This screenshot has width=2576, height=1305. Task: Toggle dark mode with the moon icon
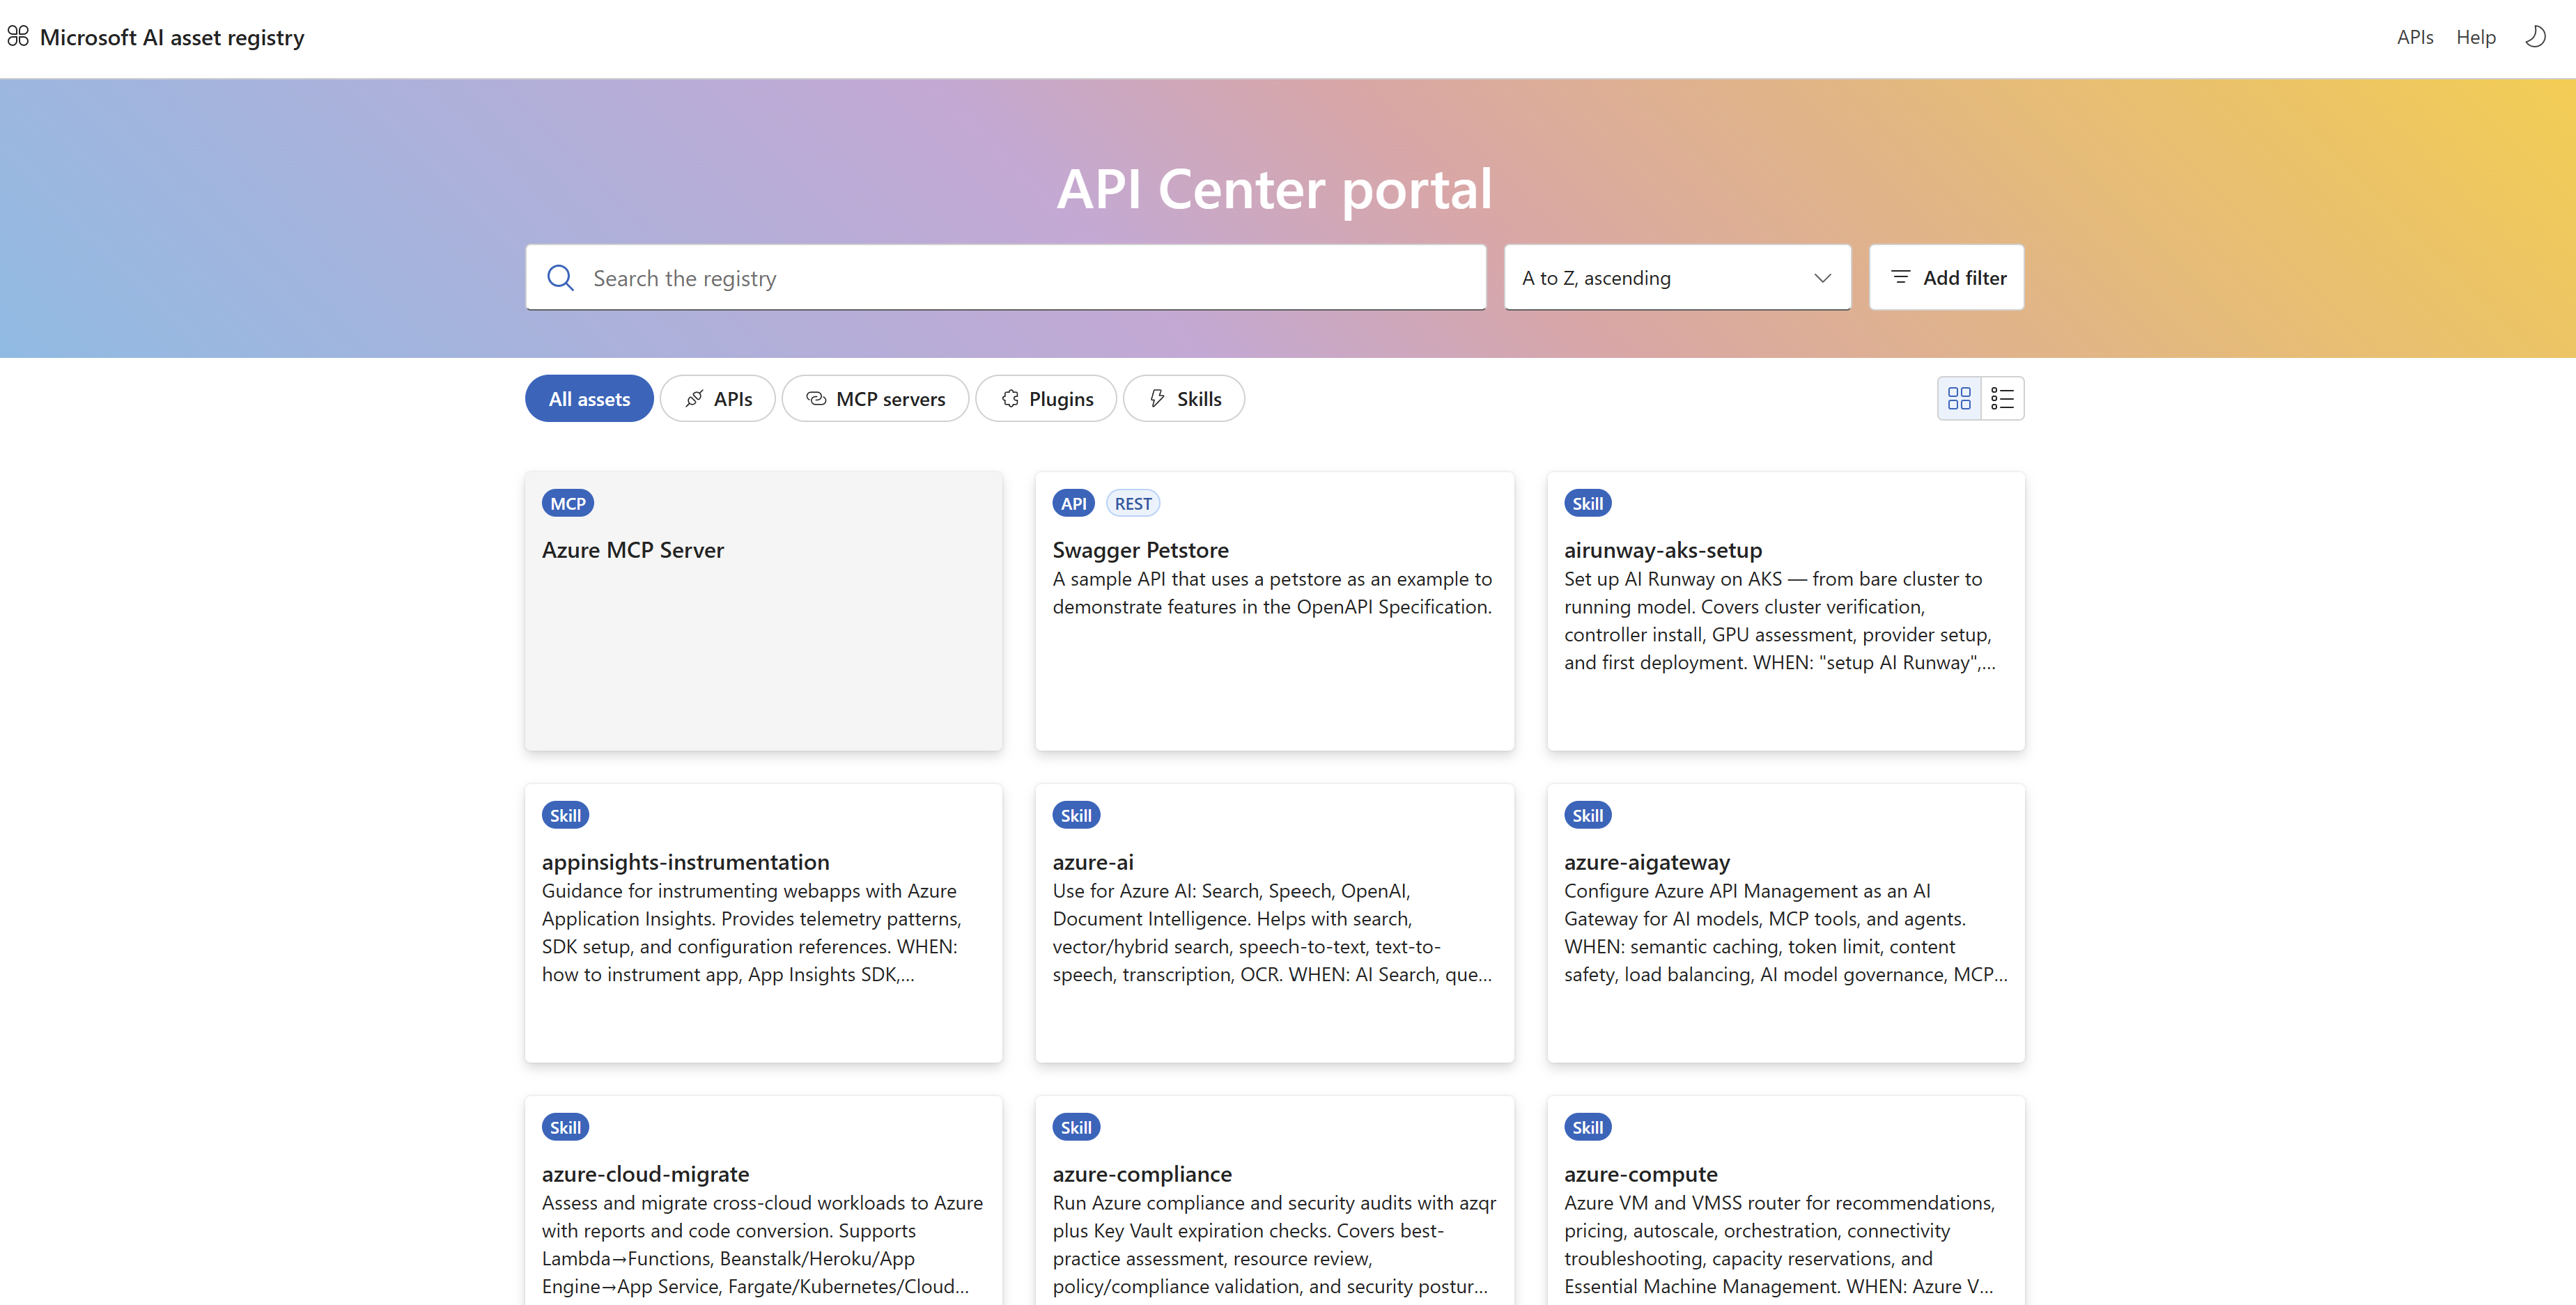pos(2535,37)
